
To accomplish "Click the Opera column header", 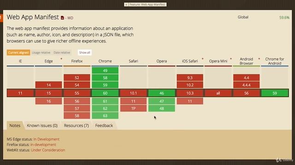I will pyautogui.click(x=162, y=61).
